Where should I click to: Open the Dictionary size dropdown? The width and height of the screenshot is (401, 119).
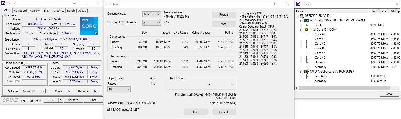[152, 14]
